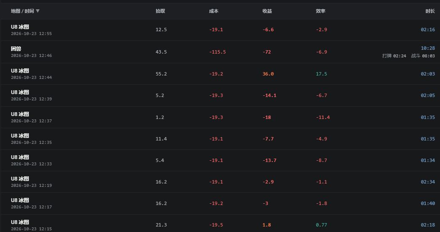Click timestamp 2026-10-23 12:37
The image size is (440, 232).
[31, 121]
